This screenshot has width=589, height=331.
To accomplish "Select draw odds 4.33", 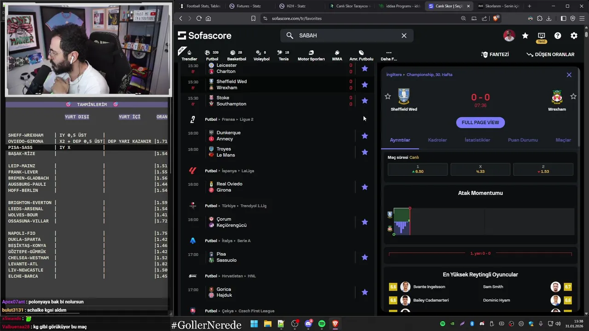I will pyautogui.click(x=480, y=169).
